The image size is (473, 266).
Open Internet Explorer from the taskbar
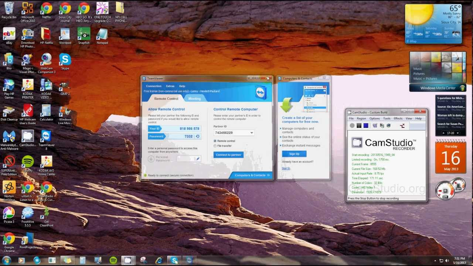(x=159, y=260)
